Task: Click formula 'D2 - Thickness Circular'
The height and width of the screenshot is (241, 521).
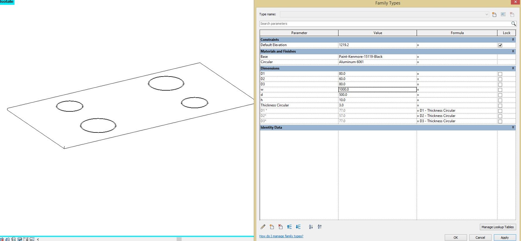Action: pyautogui.click(x=437, y=116)
